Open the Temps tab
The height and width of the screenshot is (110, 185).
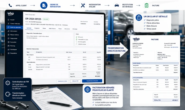(60, 29)
